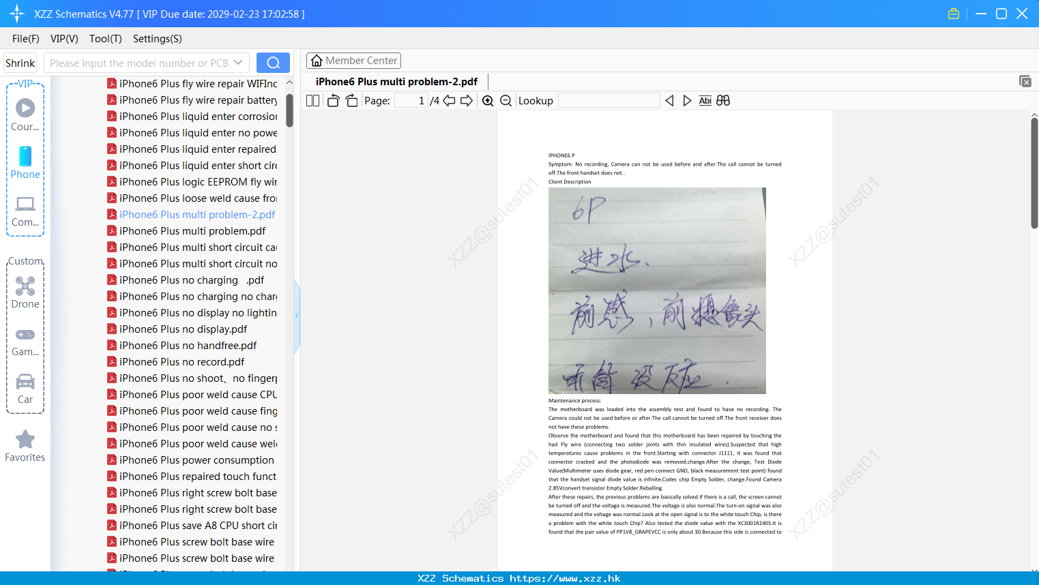This screenshot has width=1039, height=585.
Task: Click the Lookup text field
Action: pos(609,101)
